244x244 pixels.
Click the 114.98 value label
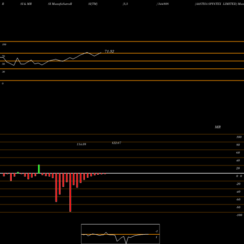(x=81, y=144)
